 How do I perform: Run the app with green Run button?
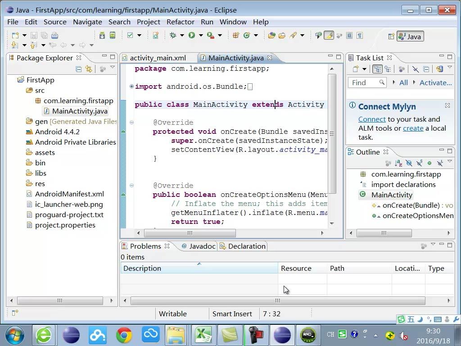point(192,35)
